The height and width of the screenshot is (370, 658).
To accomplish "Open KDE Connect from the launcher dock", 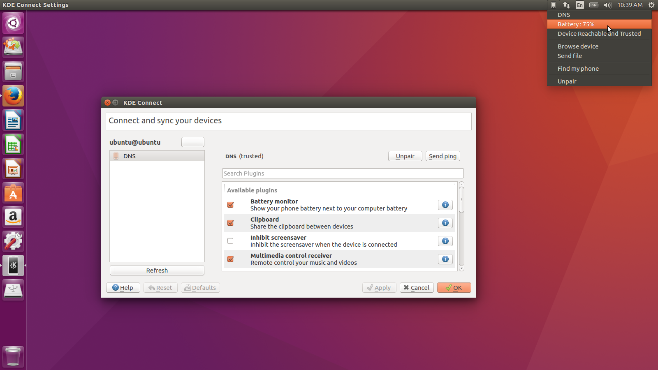I will pyautogui.click(x=13, y=265).
